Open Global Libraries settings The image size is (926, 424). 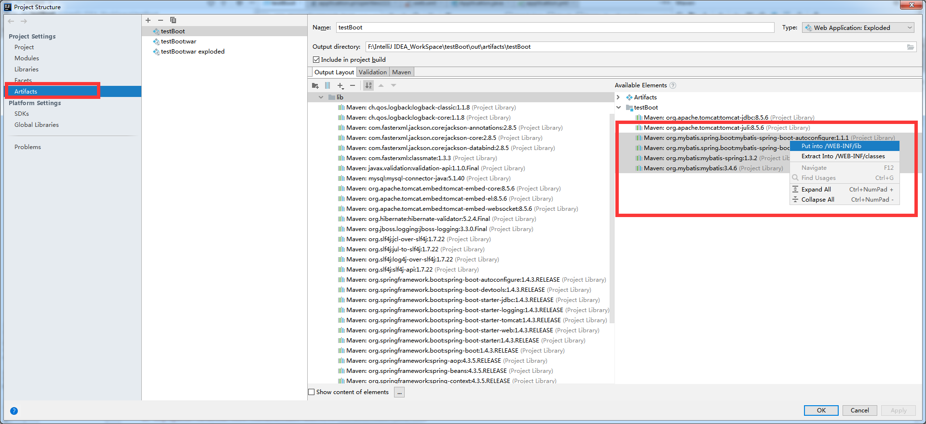(x=37, y=125)
